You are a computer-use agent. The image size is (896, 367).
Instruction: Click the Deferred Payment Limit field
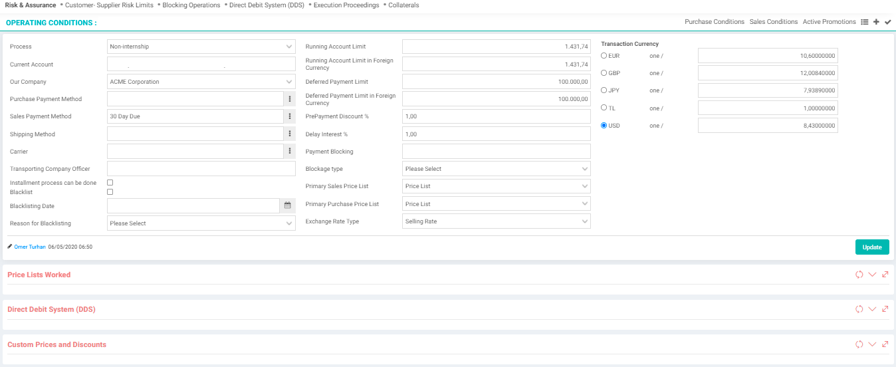point(497,82)
